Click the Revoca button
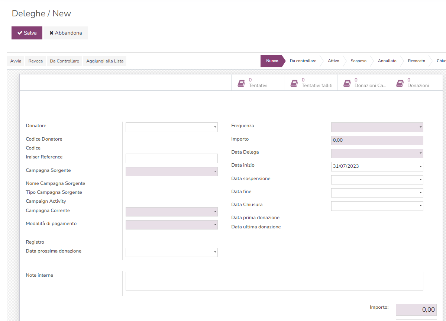This screenshot has height=321, width=446. 36,61
